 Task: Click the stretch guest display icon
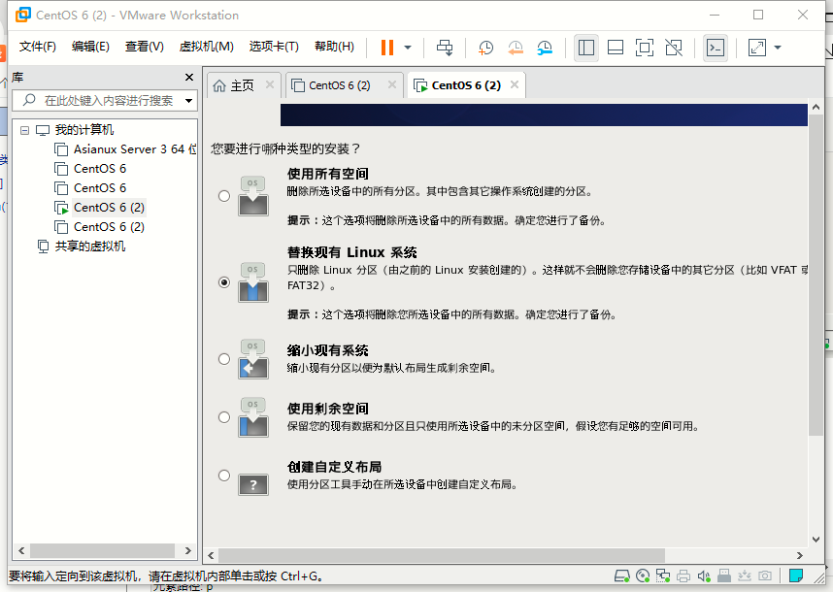click(x=757, y=48)
